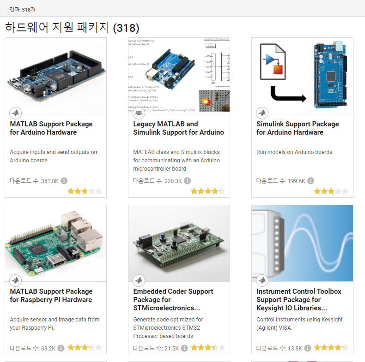Open MATLAB Support Package for Raspberry Pi Hardware

coord(51,295)
